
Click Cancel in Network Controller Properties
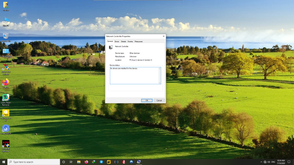(159, 100)
